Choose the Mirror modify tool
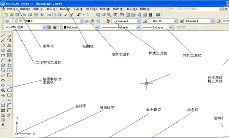This screenshot has height=138, width=229. [10, 45]
